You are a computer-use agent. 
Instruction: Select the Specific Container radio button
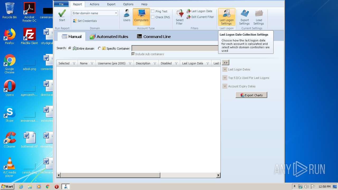point(99,48)
